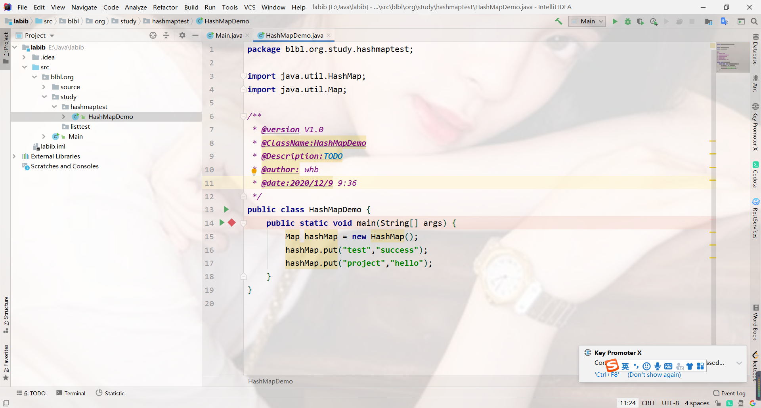Open the Analyze menu
Screen dimensions: 761x408
tap(136, 7)
